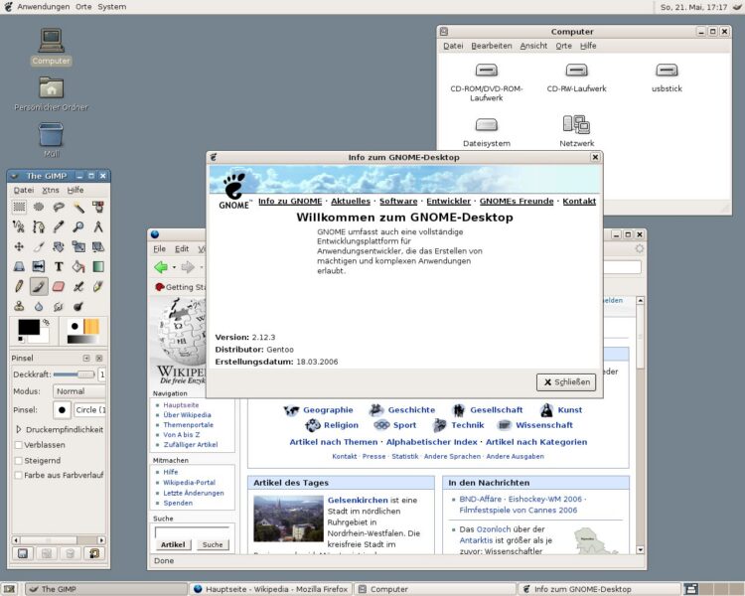Viewport: 745px width, 596px height.
Task: Expand the Druckempfindlichkeit section
Action: pyautogui.click(x=19, y=429)
